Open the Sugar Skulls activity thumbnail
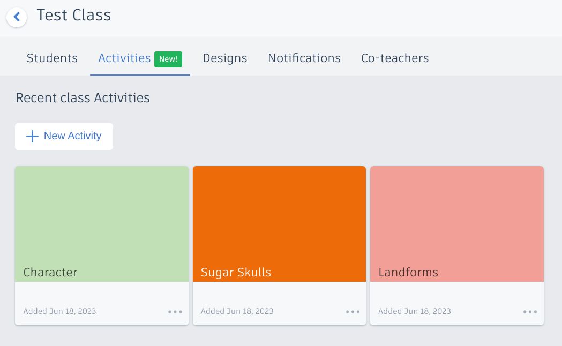The height and width of the screenshot is (346, 562). click(x=279, y=220)
